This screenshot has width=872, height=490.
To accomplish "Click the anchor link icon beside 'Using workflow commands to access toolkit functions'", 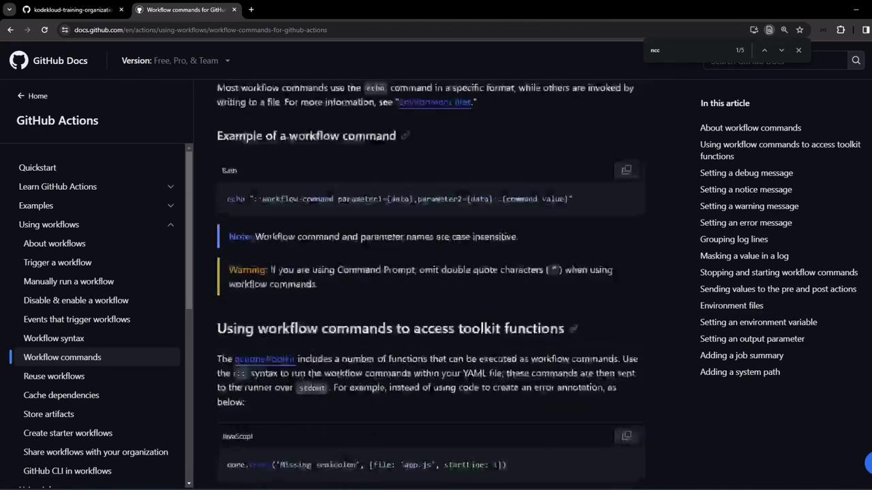I will 574,329.
